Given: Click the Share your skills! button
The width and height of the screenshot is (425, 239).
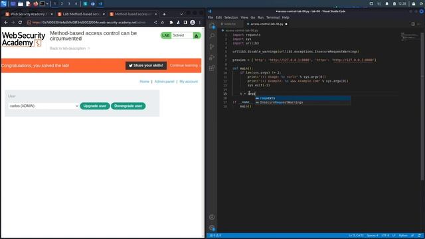Looking at the screenshot, I should click(146, 66).
